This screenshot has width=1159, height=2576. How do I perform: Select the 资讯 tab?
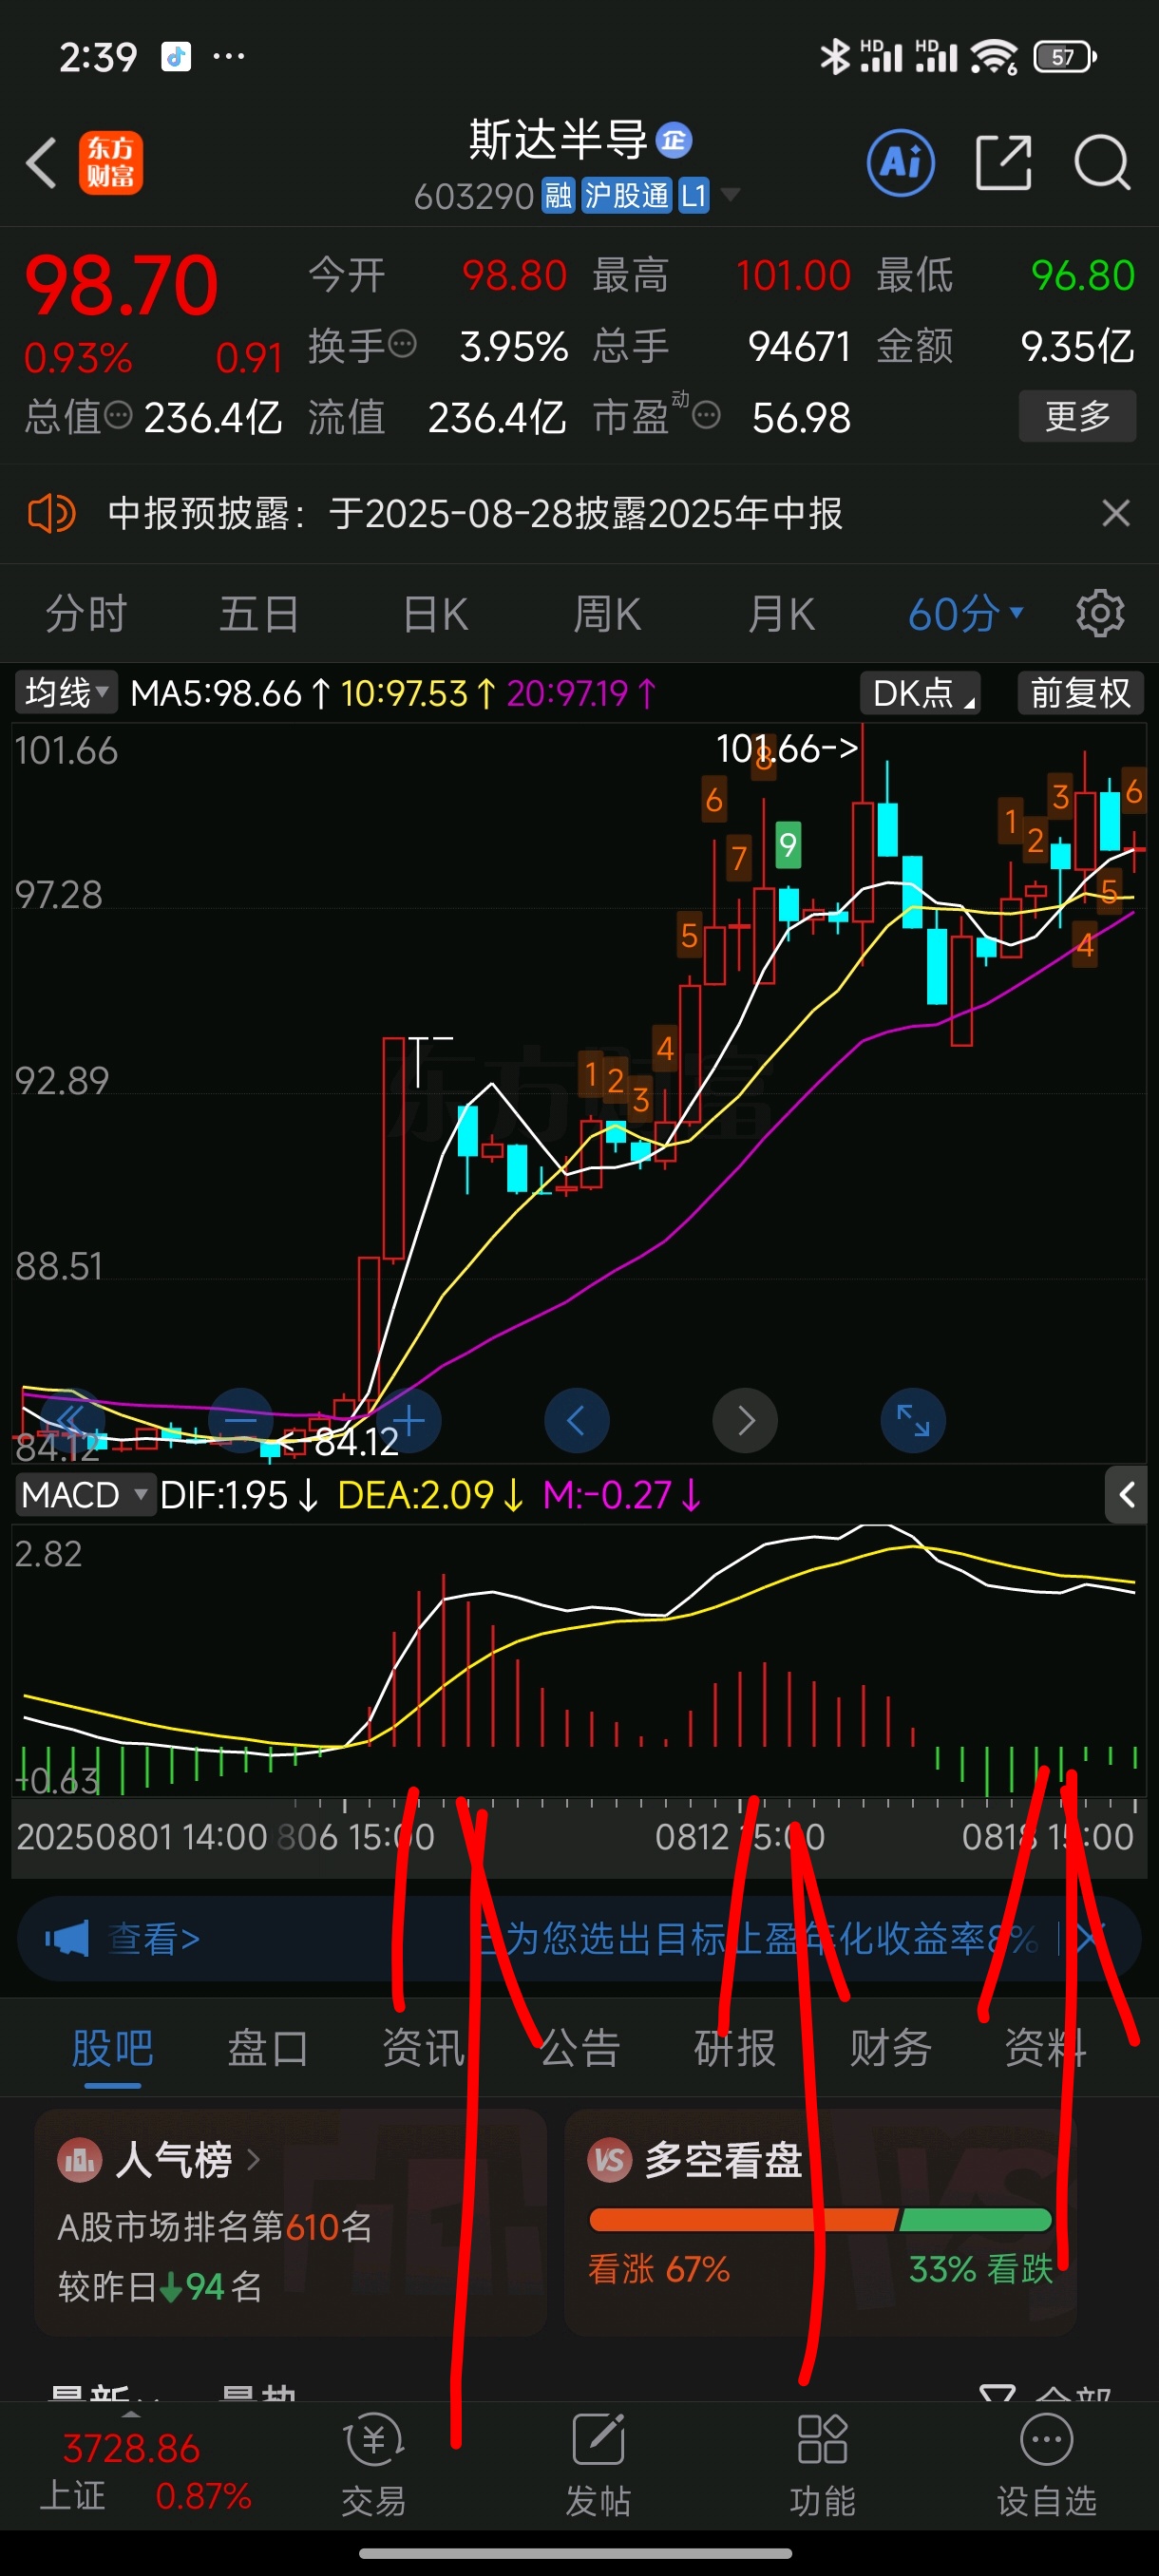[424, 2047]
